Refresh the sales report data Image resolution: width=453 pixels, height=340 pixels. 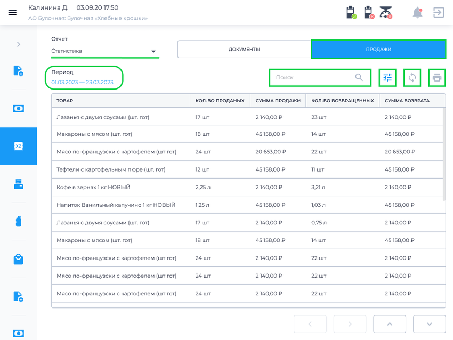(412, 77)
